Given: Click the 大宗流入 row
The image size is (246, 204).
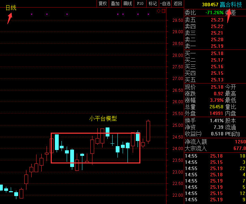Looking at the screenshot, I should 215,148.
